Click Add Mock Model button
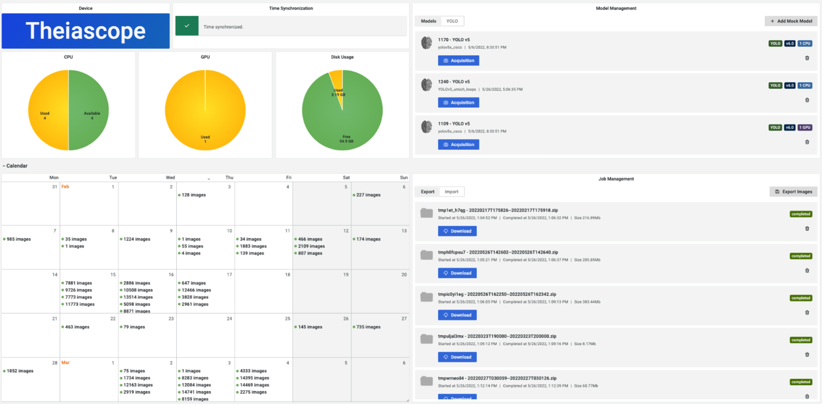Viewport: 822px width, 404px height. tap(791, 21)
